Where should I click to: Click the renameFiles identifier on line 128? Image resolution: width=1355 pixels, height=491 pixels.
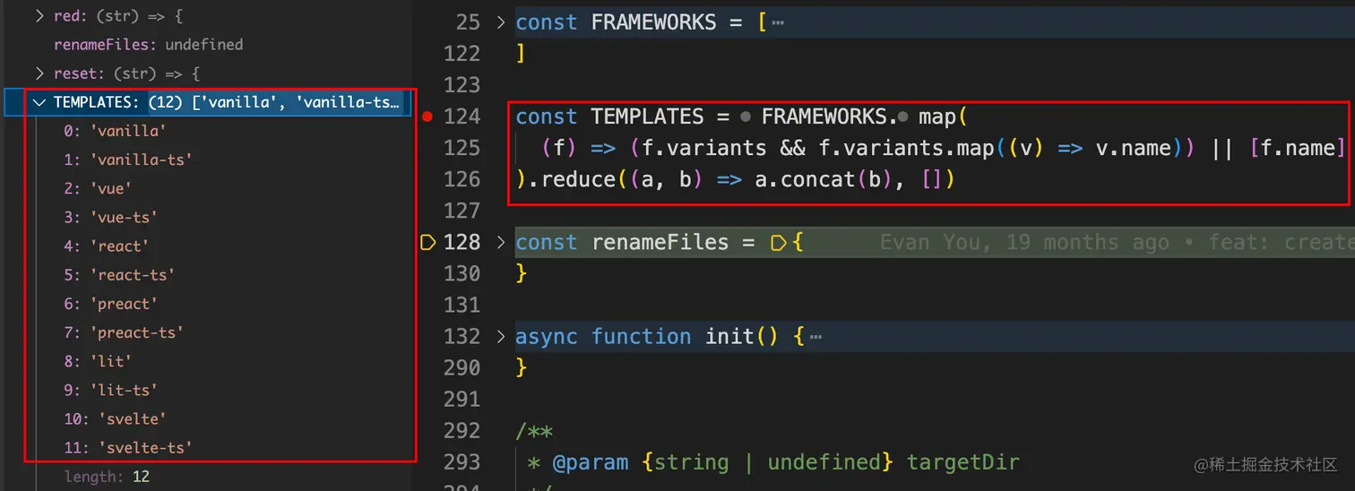(x=660, y=242)
